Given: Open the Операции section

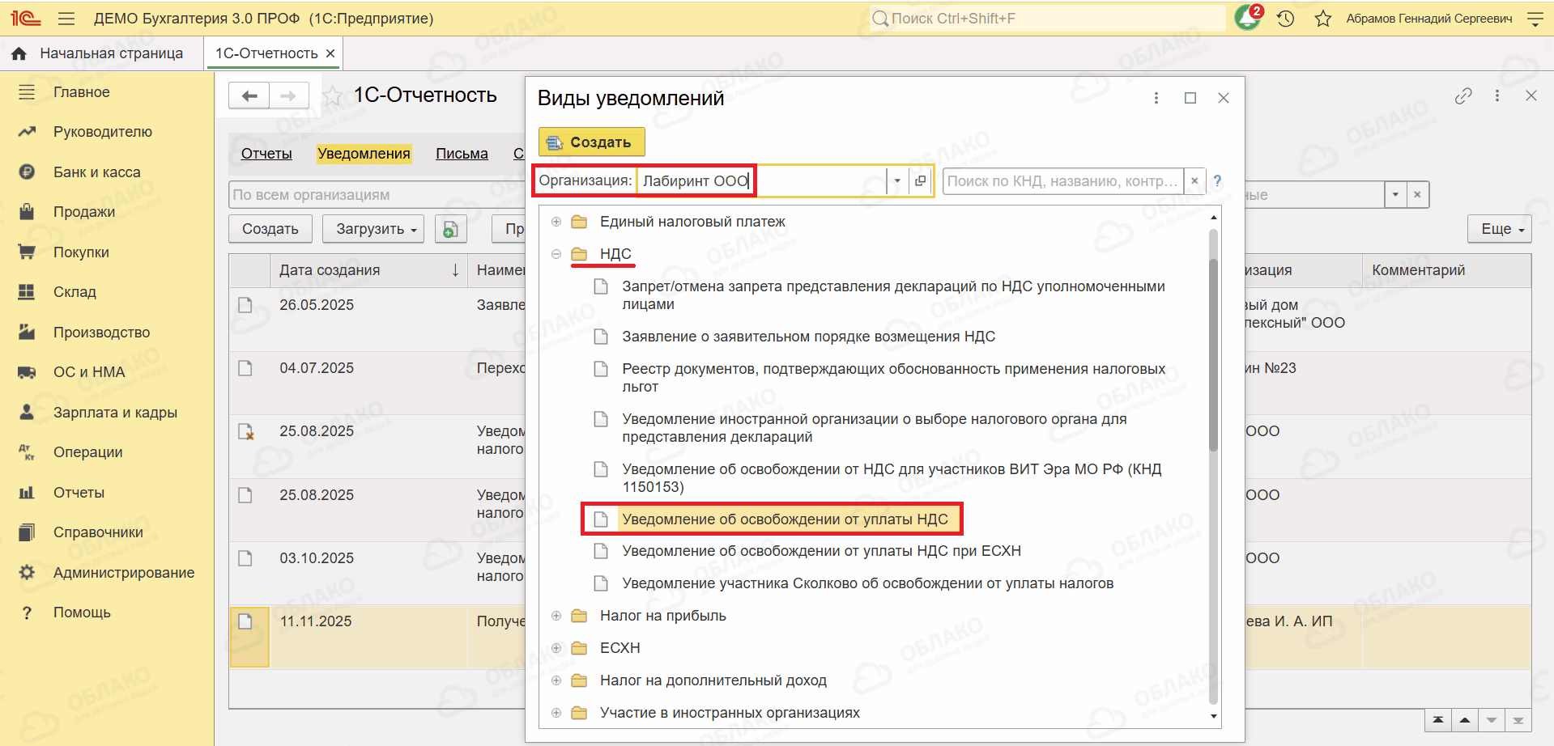Looking at the screenshot, I should click(x=88, y=452).
